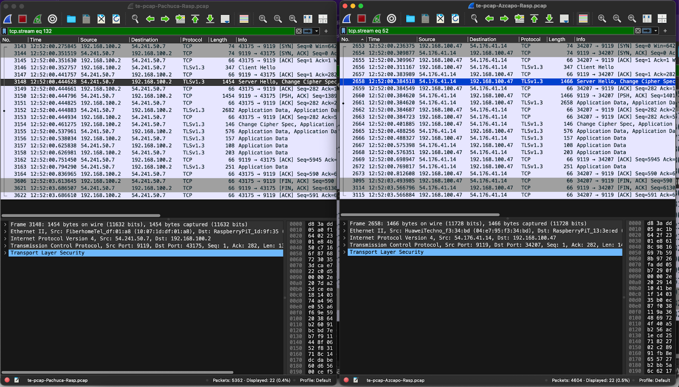Stop capture in the Pachuca window toolbar

point(22,19)
